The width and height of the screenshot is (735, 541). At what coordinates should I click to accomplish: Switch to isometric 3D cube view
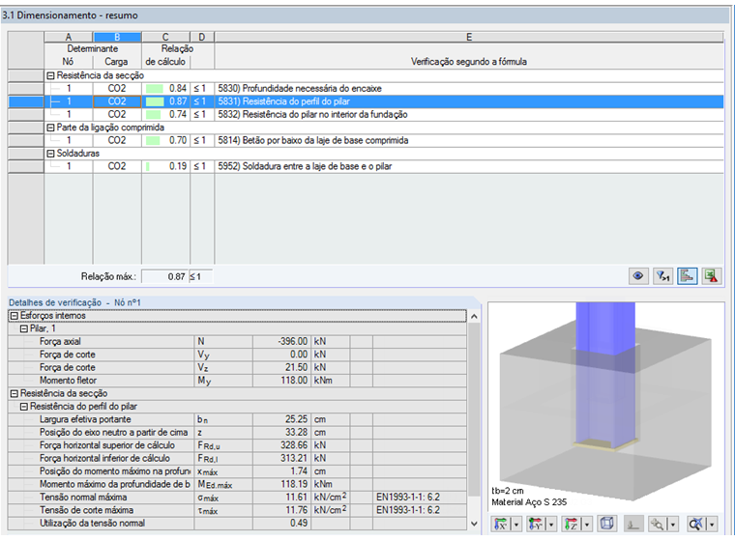606,524
